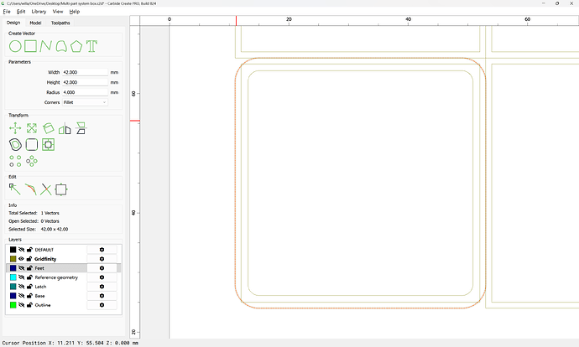
Task: Activate the Node Edit tool
Action: pos(15,189)
